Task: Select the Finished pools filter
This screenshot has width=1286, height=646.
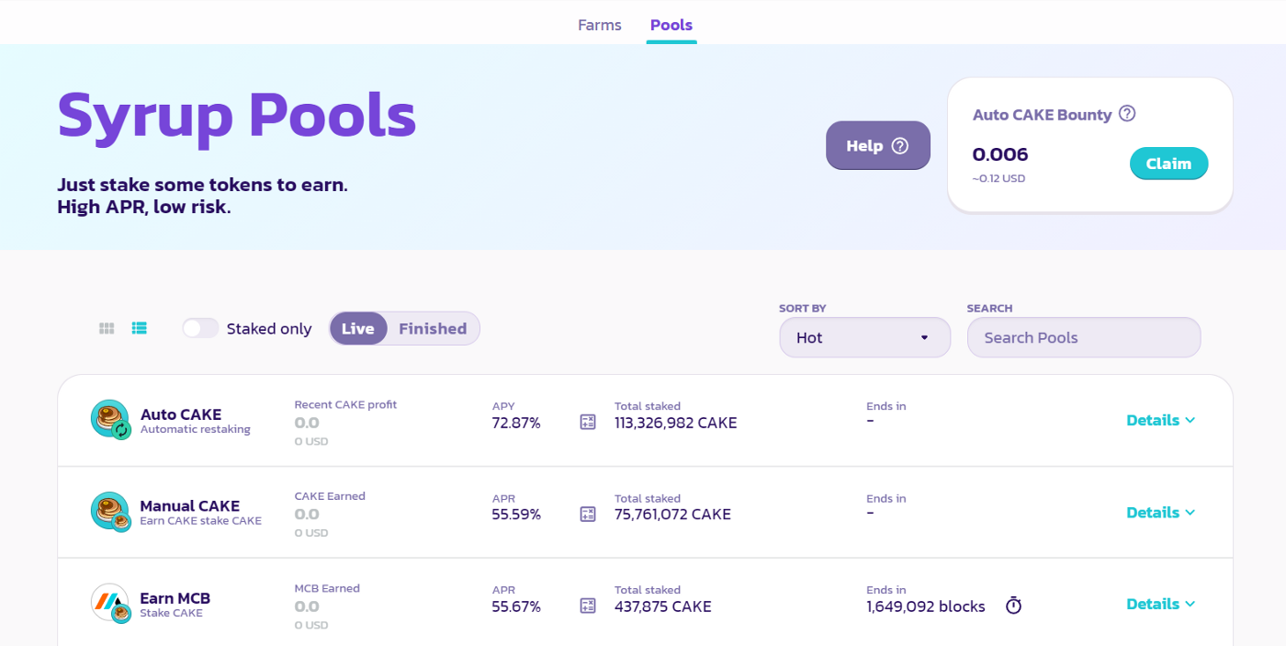Action: 433,328
